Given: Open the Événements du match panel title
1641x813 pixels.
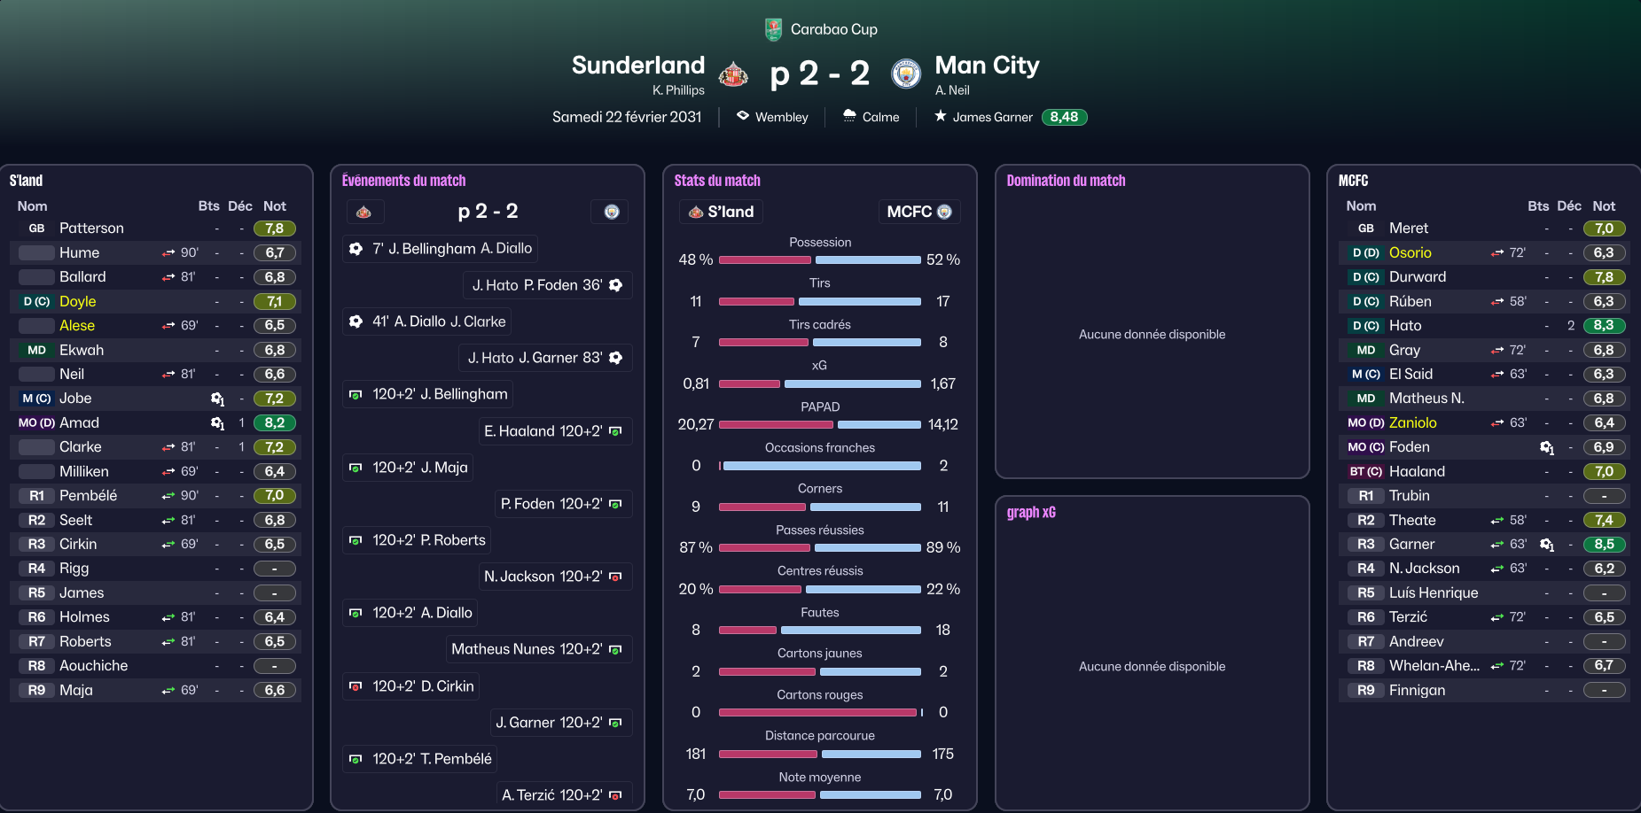Looking at the screenshot, I should point(403,181).
